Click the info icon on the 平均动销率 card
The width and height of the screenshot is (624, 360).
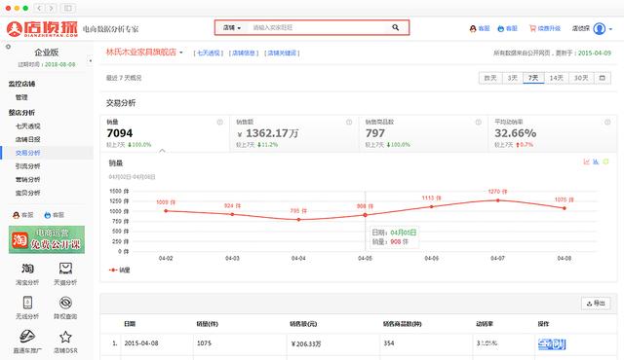click(x=607, y=123)
